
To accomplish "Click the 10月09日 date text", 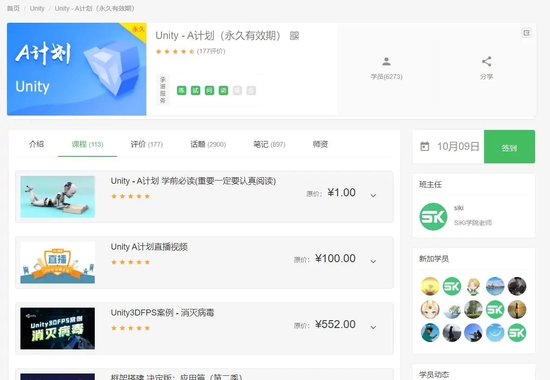I will click(458, 147).
